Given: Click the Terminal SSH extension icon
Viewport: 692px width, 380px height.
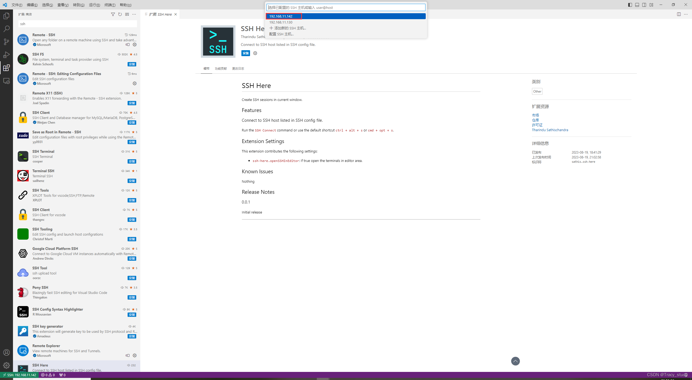Looking at the screenshot, I should (22, 175).
